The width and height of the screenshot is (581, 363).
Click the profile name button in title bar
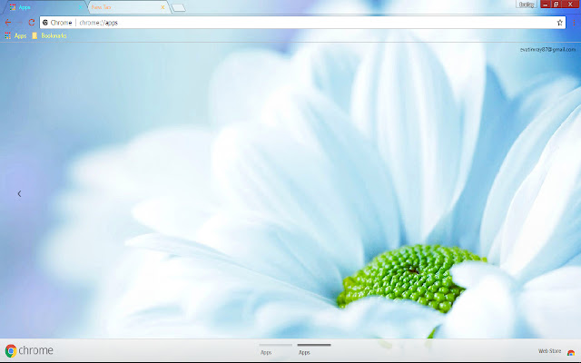[527, 5]
